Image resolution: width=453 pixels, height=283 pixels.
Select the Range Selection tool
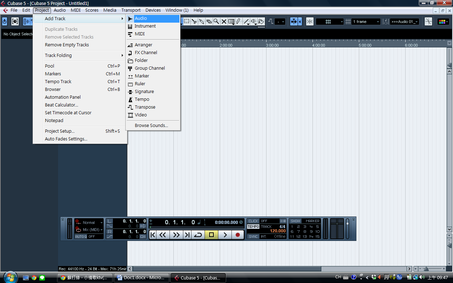pyautogui.click(x=187, y=22)
